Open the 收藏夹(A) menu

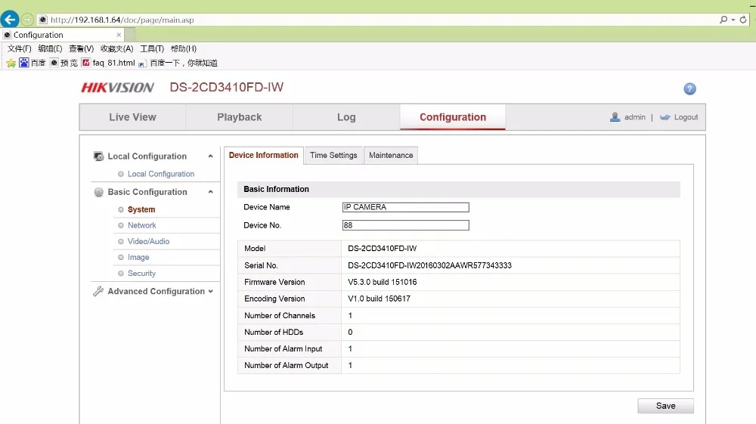pos(116,48)
